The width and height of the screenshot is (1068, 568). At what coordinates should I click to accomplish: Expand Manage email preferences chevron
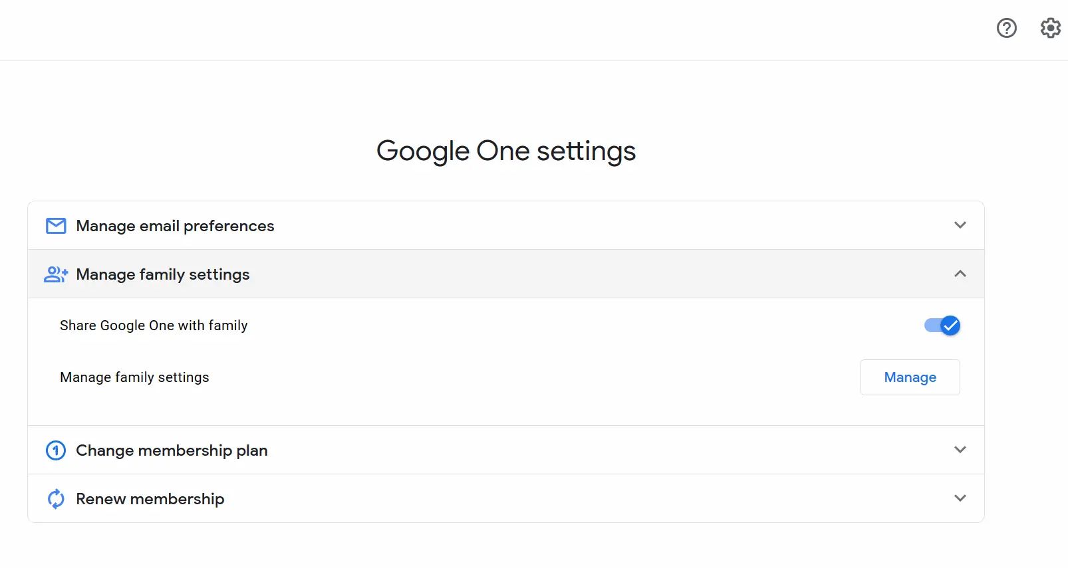(x=960, y=225)
